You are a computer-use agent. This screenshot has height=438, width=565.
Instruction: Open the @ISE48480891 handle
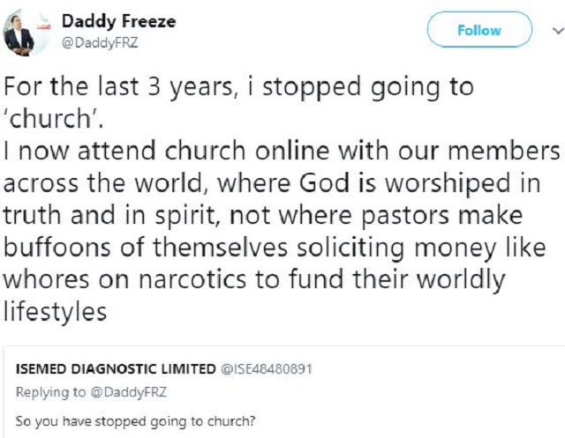point(265,367)
